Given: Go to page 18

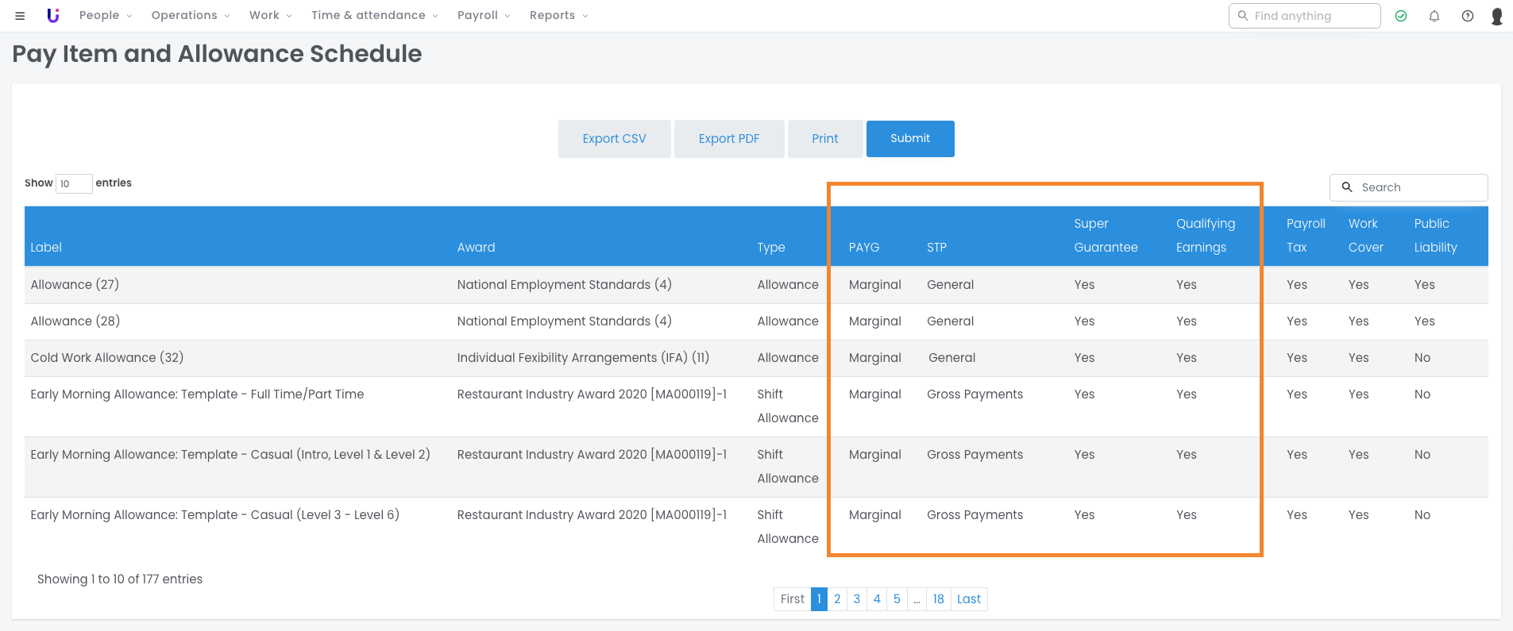Looking at the screenshot, I should tap(939, 599).
